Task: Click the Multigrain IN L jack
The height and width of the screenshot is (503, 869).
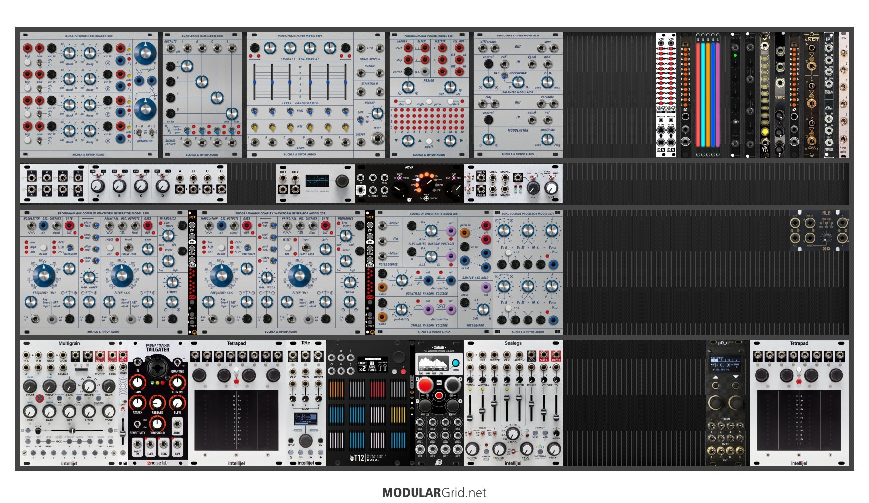Action: [x=26, y=355]
